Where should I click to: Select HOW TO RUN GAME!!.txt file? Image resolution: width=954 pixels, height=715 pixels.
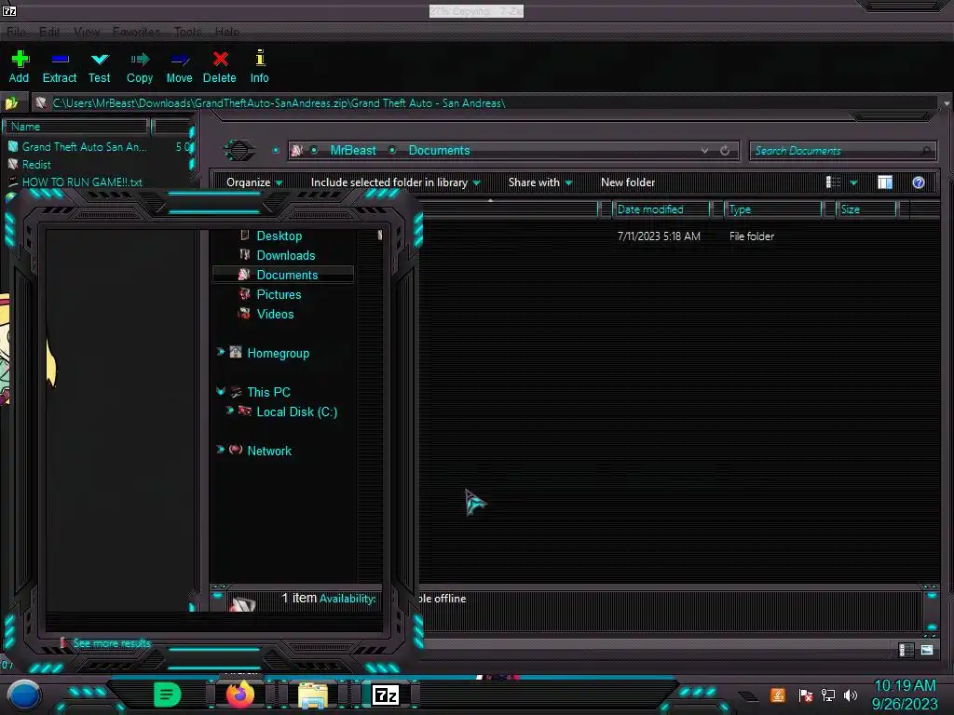click(82, 182)
